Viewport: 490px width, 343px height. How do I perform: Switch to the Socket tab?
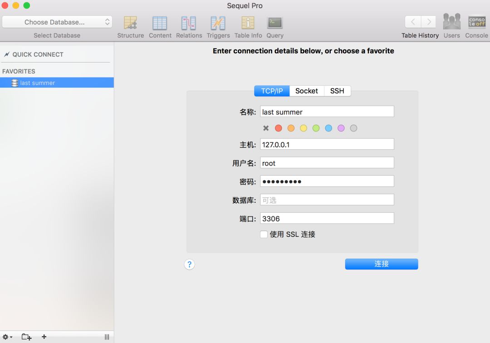point(307,91)
